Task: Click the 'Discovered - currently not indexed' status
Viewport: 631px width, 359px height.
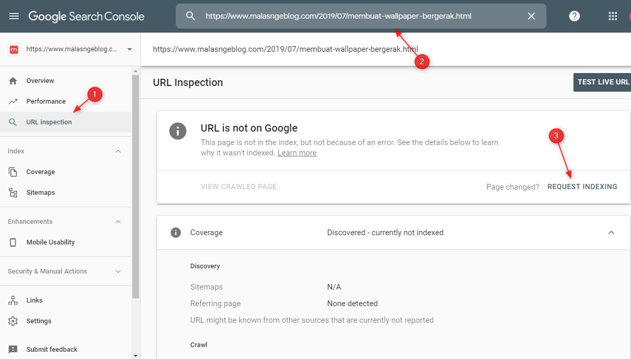Action: pos(385,233)
